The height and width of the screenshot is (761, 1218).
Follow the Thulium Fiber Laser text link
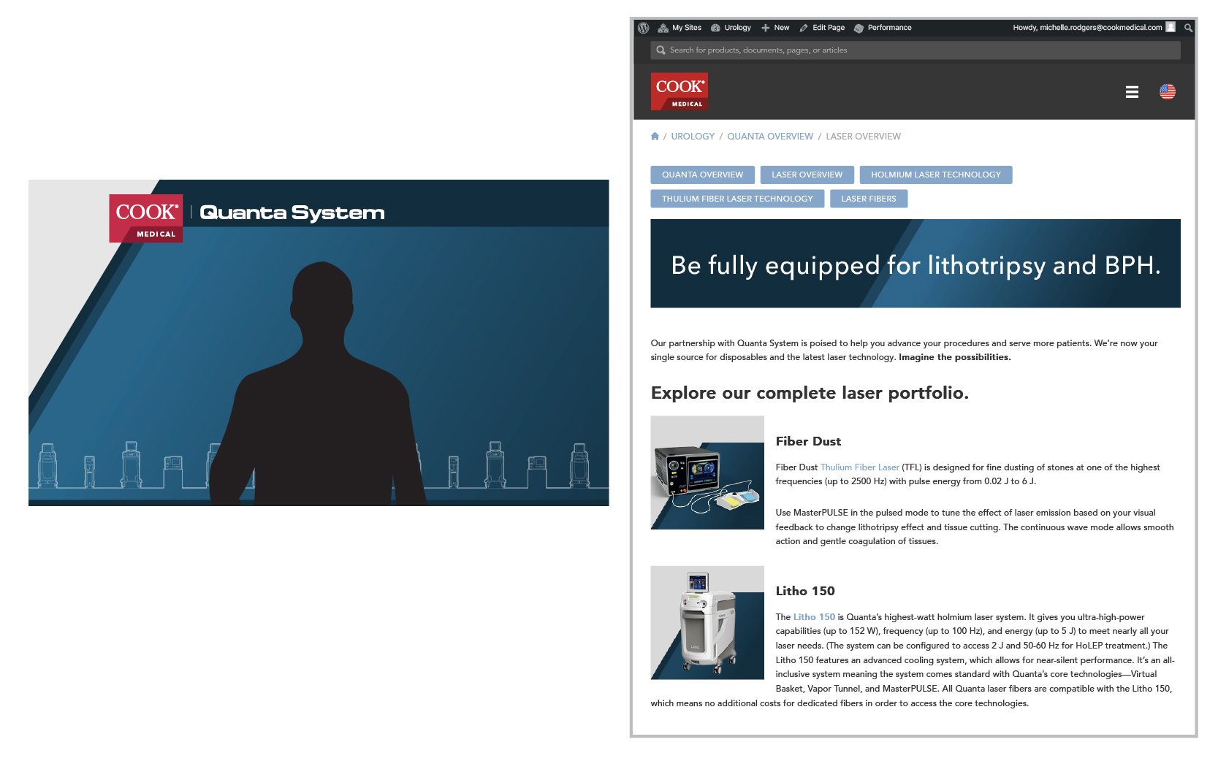(x=860, y=467)
